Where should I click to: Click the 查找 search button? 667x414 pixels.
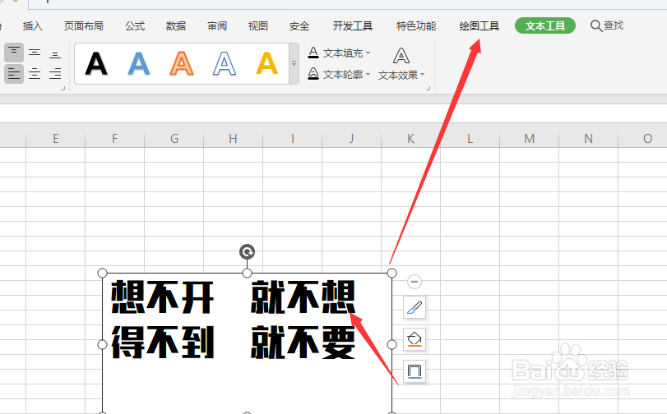click(x=607, y=26)
